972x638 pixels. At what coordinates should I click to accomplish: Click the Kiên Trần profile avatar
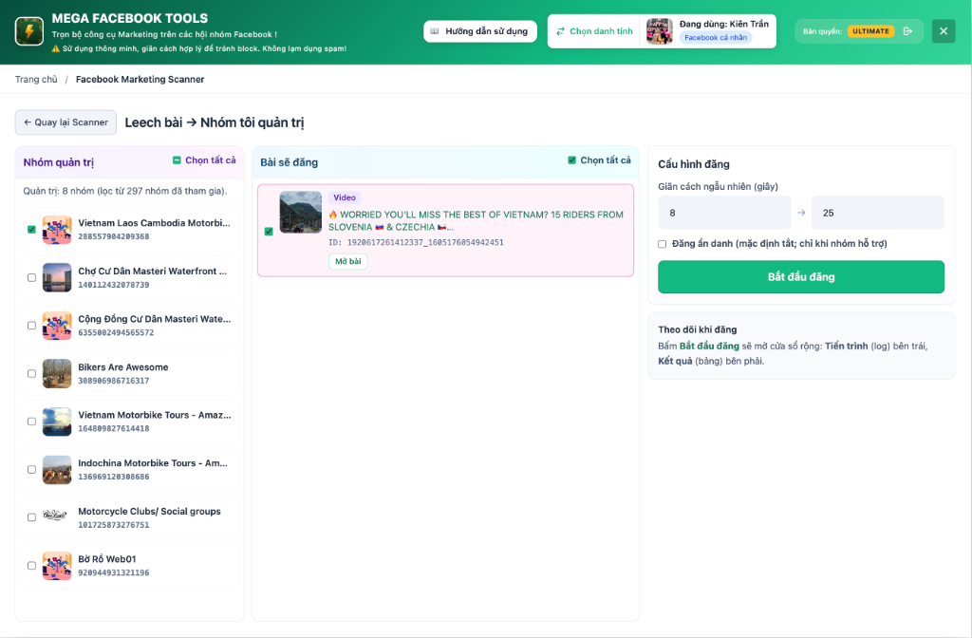pyautogui.click(x=659, y=31)
